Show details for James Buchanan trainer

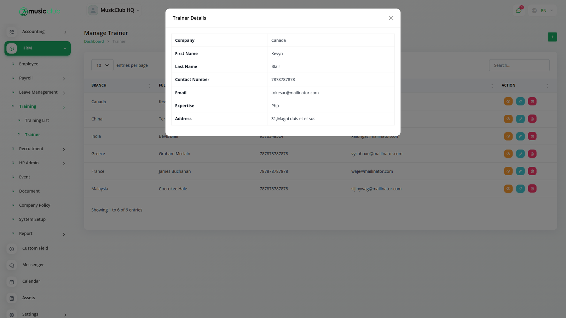click(508, 171)
